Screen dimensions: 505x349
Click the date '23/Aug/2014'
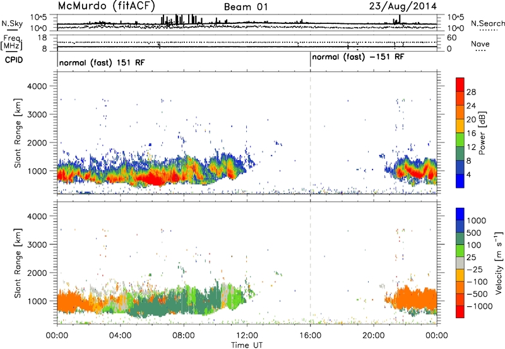[403, 6]
